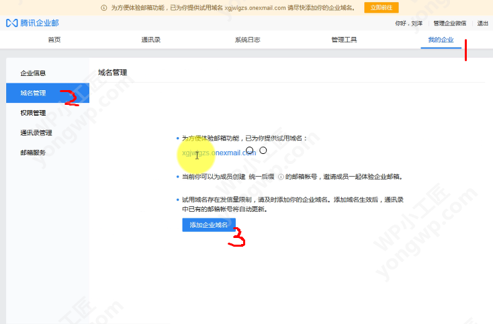The image size is (493, 324).
Task: Click the blue 添加企业域名 button
Action: [x=208, y=225]
